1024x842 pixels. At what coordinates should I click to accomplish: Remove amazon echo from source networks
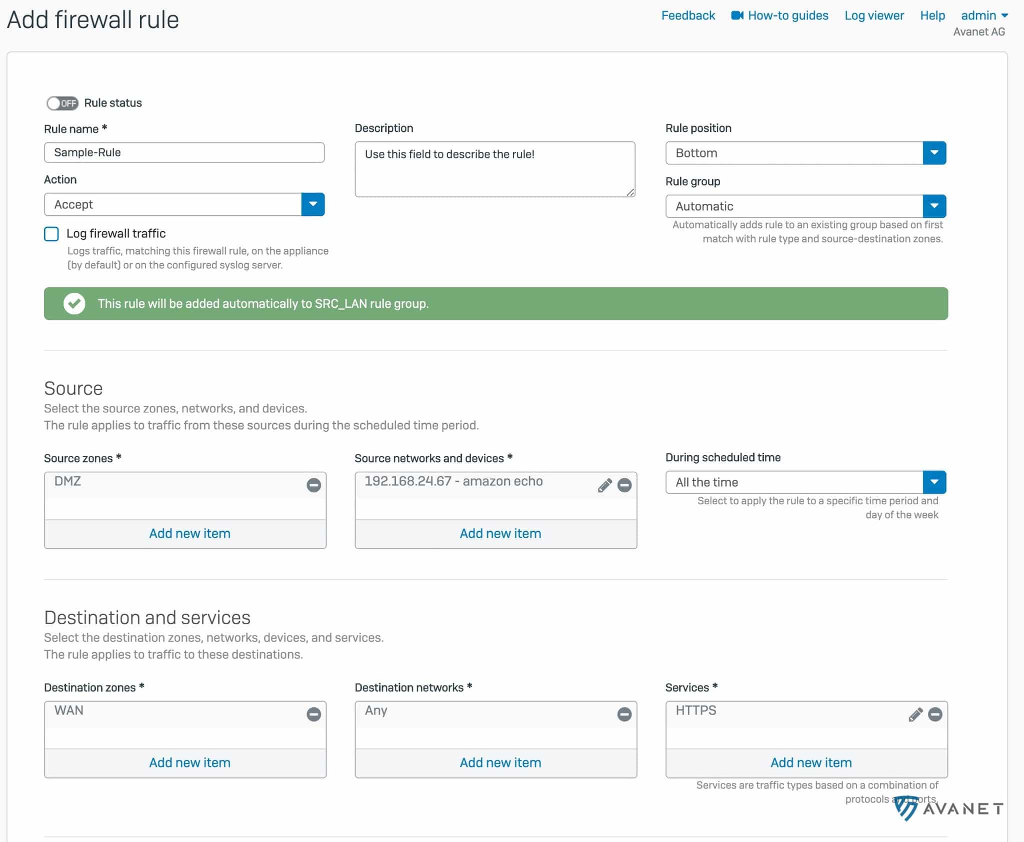point(624,485)
